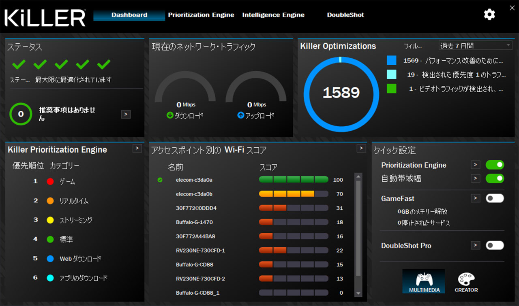This screenshot has height=306, width=519.
Task: Click the green download arrow icon
Action: point(170,116)
